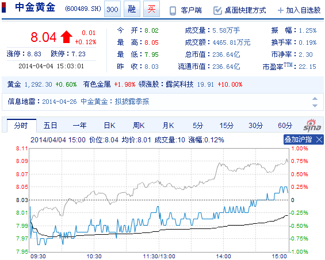
Task: Select the 分时 intraday chart tab
Action: (x=21, y=126)
